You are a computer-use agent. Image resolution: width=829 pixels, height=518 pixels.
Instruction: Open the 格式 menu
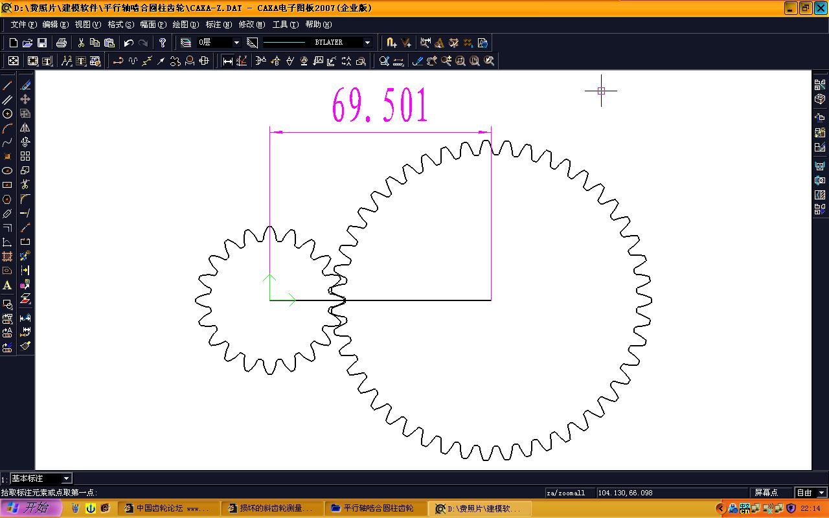click(x=121, y=25)
